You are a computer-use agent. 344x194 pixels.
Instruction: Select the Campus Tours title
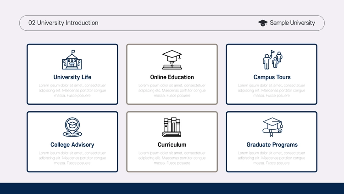click(x=272, y=77)
